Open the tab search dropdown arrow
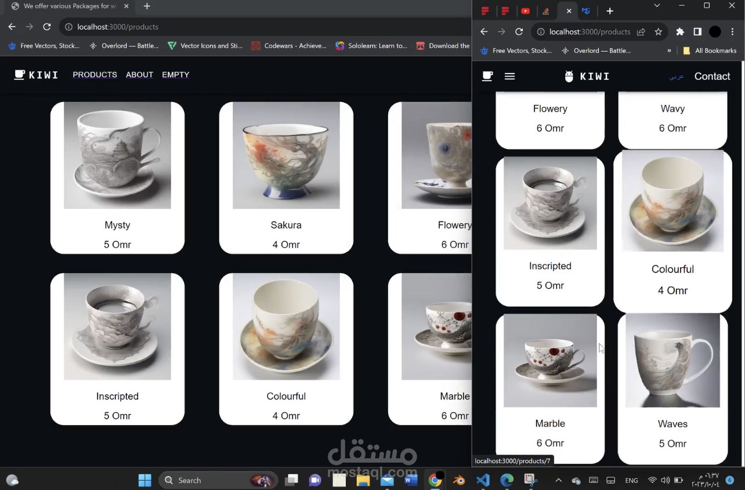The height and width of the screenshot is (490, 745). pos(657,5)
